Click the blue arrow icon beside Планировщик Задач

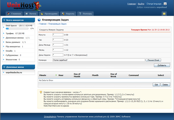(39, 20)
